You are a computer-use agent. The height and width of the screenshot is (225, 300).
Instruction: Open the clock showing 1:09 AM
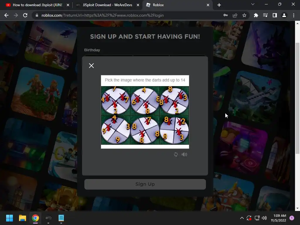tap(278, 218)
